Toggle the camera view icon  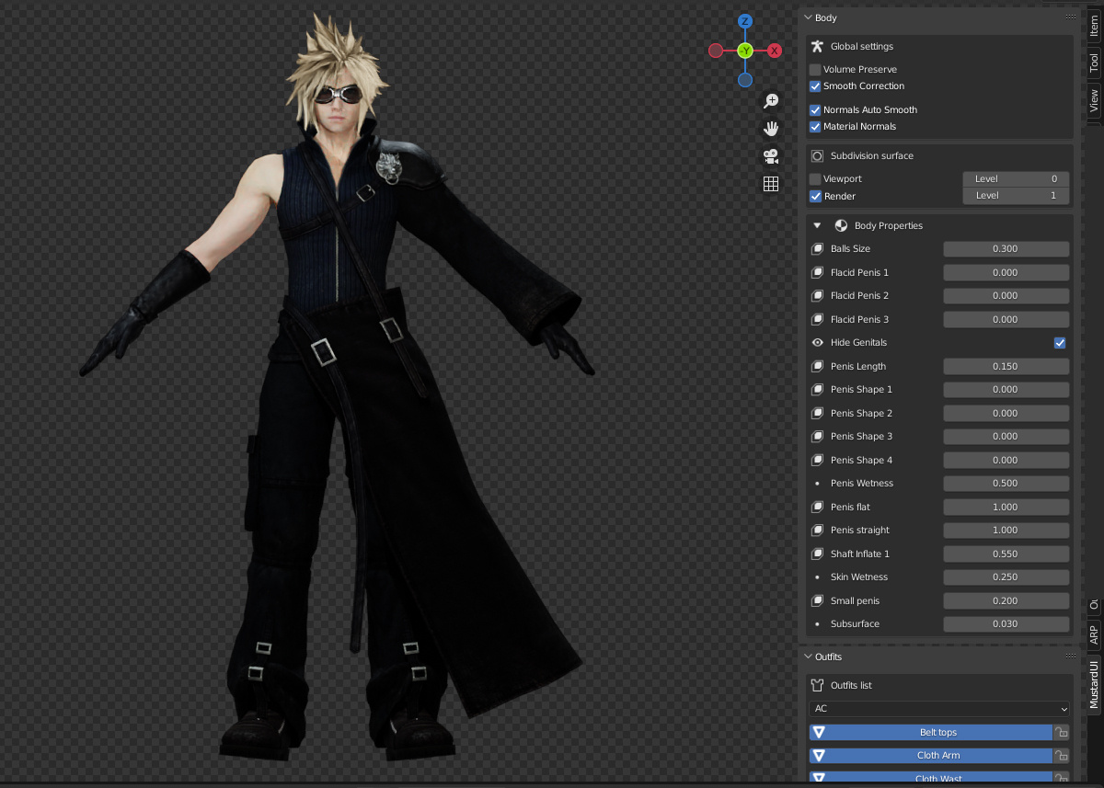click(771, 156)
